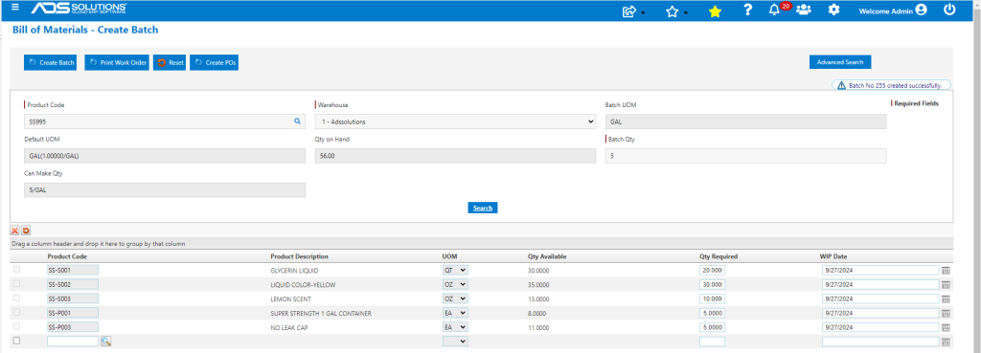Sort by Product Code column header
This screenshot has width=981, height=353.
coord(67,256)
